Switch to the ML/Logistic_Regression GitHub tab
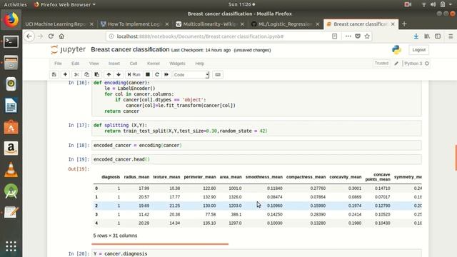This screenshot has height=257, width=457. coord(285,24)
